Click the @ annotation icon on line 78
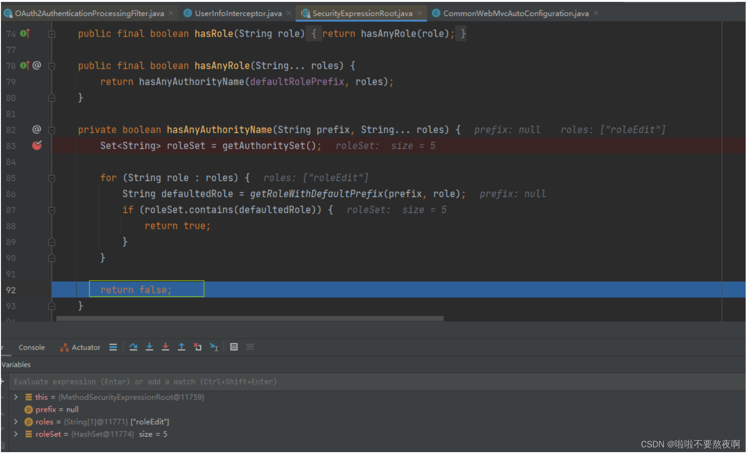The height and width of the screenshot is (454, 748). tap(37, 65)
